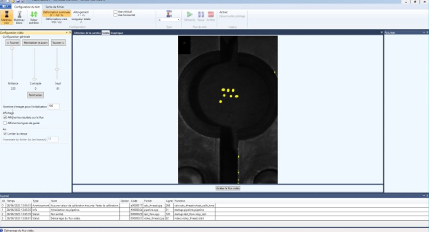Toggle Limiter la vitesse checkbox
Viewport: 429px width, 232px height.
[5, 134]
